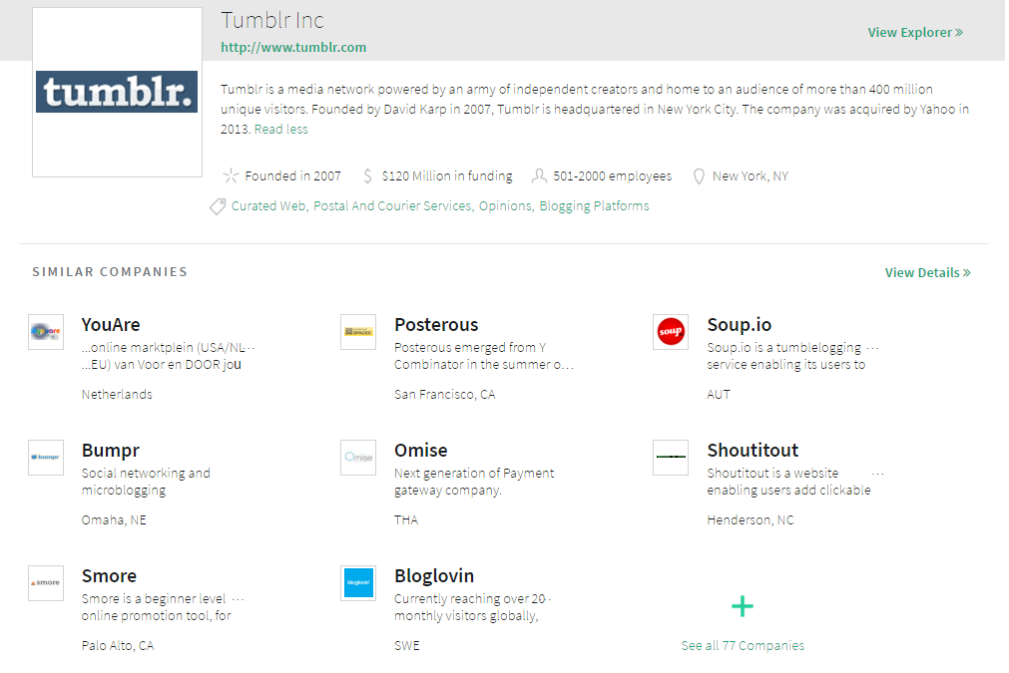Click the location pin icon
Viewport: 1009px width, 673px height.
point(699,176)
